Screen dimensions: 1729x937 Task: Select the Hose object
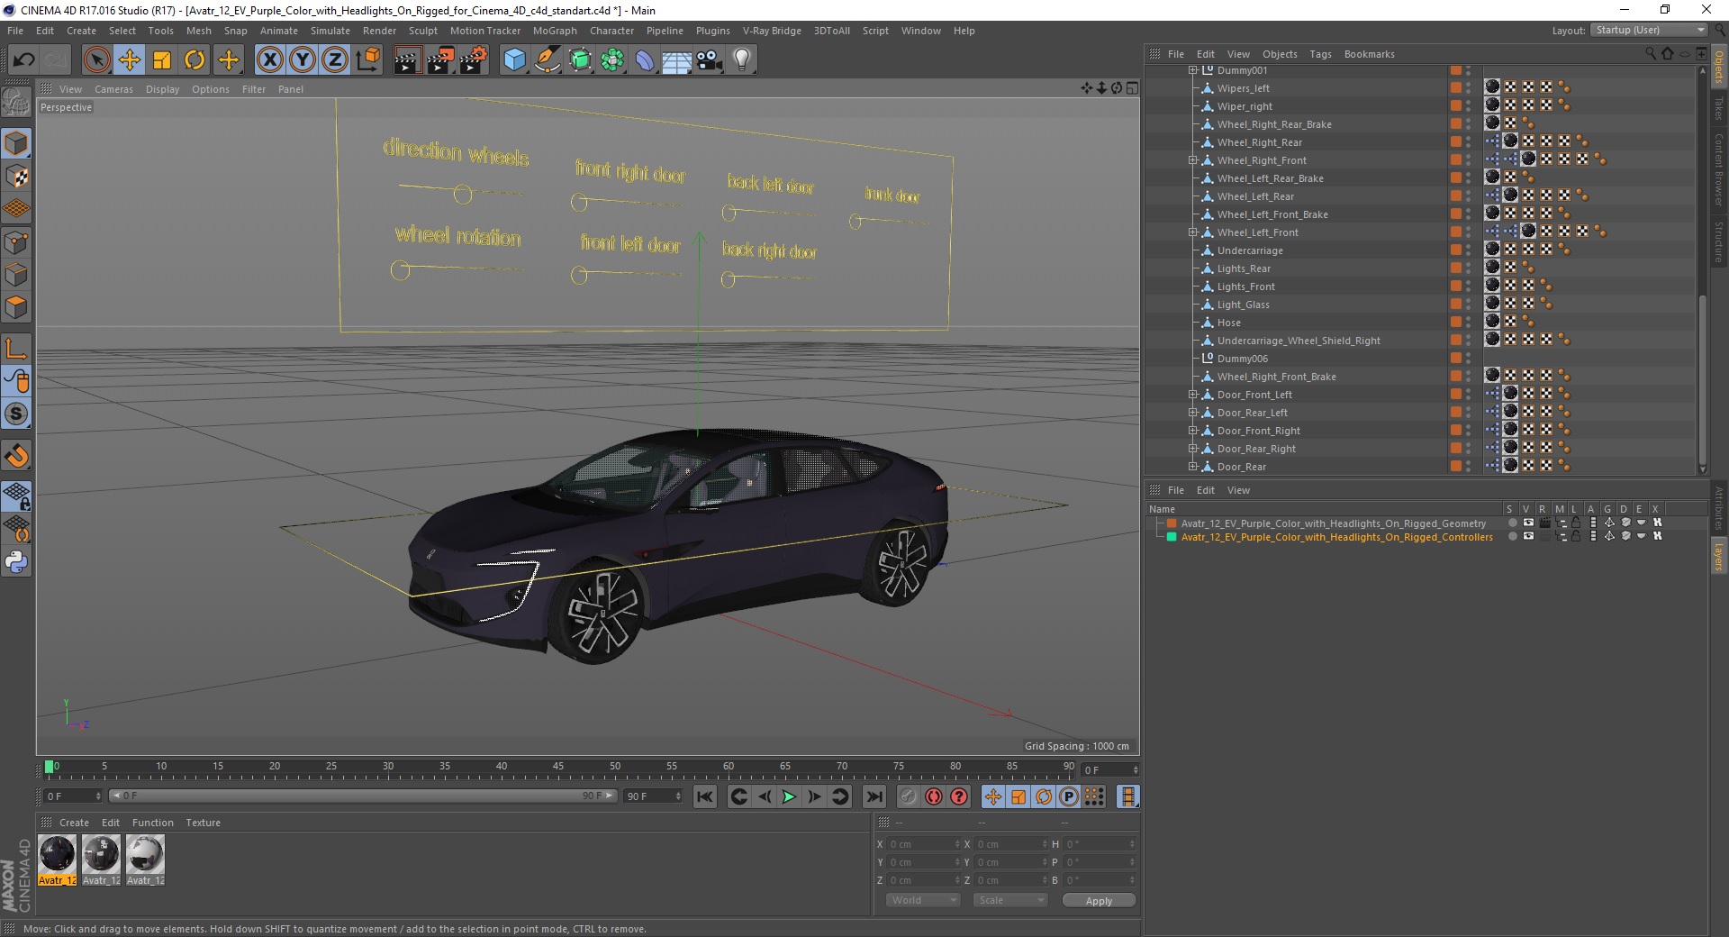click(1228, 323)
